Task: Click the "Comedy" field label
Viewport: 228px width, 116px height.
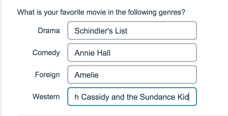Action: 46,53
